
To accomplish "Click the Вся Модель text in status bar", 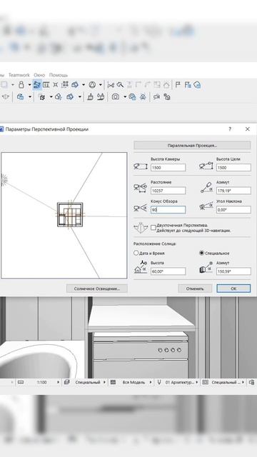I will click(x=133, y=382).
